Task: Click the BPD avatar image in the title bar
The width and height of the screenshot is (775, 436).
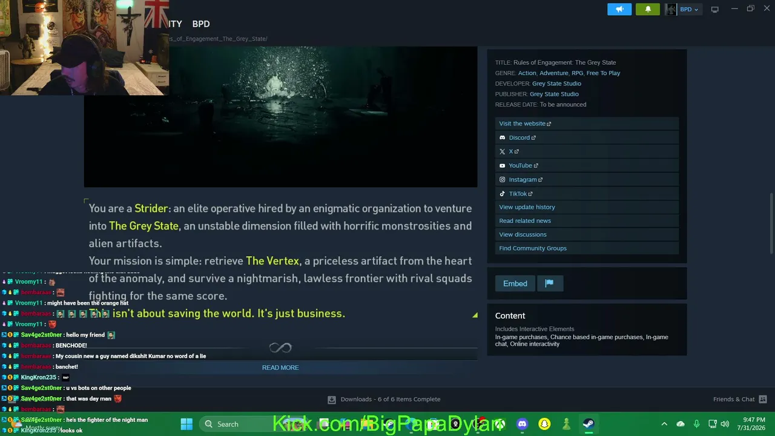Action: click(x=671, y=9)
